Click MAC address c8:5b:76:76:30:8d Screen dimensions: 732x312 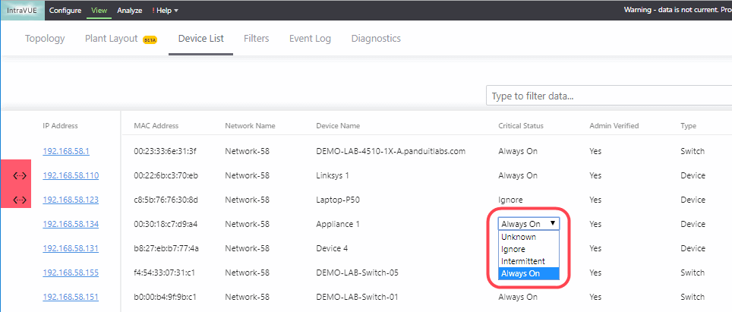(x=166, y=200)
